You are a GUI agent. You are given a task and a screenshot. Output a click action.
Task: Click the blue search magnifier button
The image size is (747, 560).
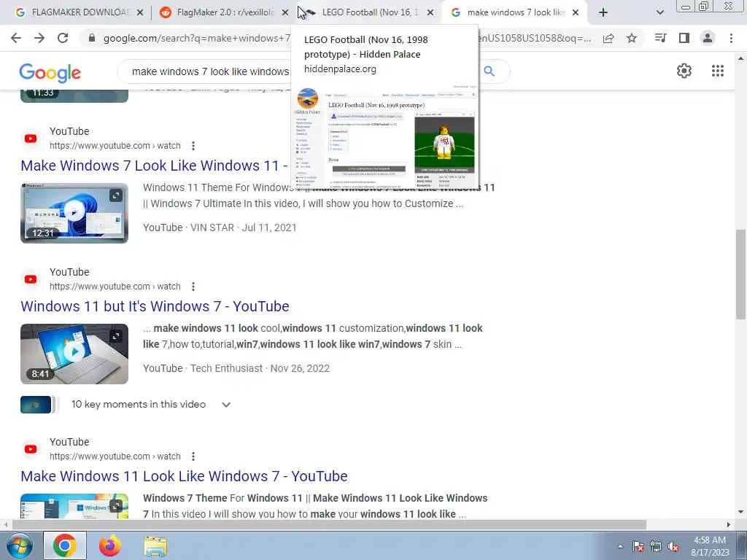489,71
